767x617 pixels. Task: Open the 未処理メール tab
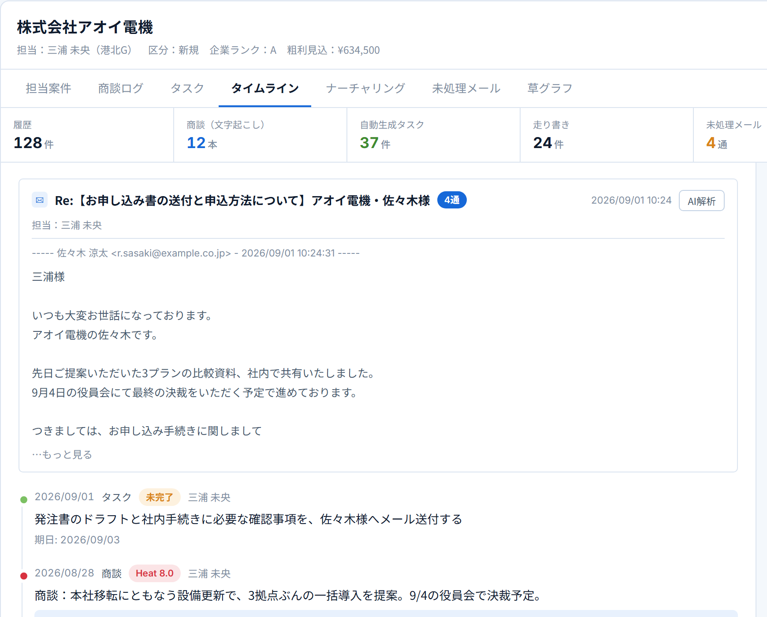(466, 89)
